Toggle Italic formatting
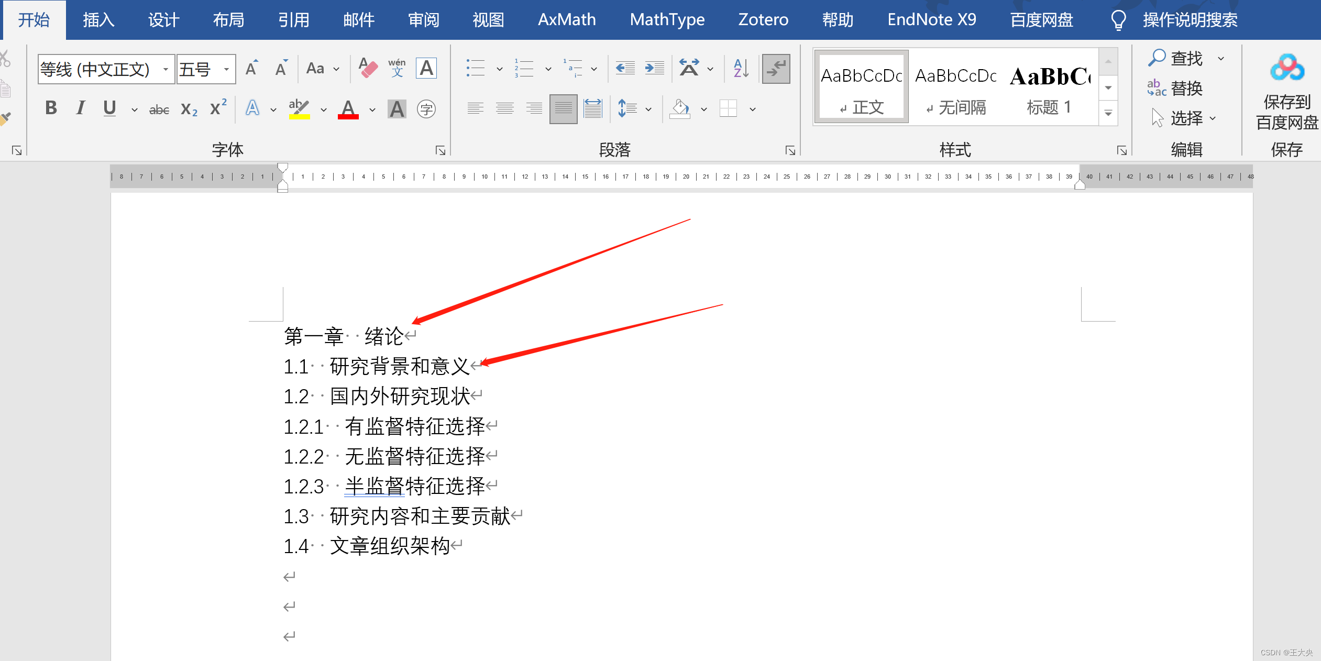1321x661 pixels. click(x=80, y=108)
